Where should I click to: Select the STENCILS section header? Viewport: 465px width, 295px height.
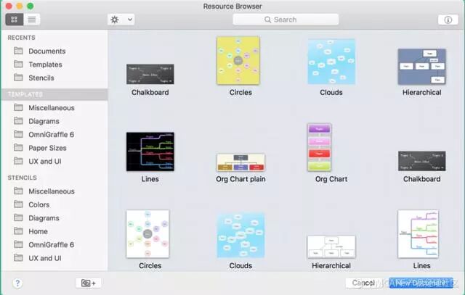[x=23, y=178]
